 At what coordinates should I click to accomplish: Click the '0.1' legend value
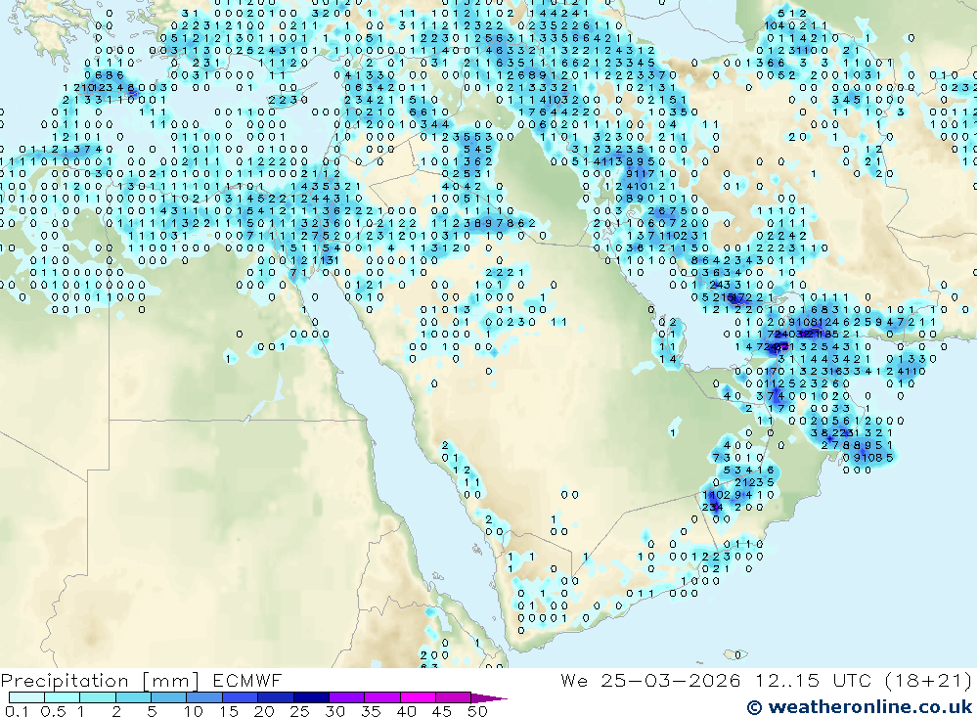click(17, 711)
